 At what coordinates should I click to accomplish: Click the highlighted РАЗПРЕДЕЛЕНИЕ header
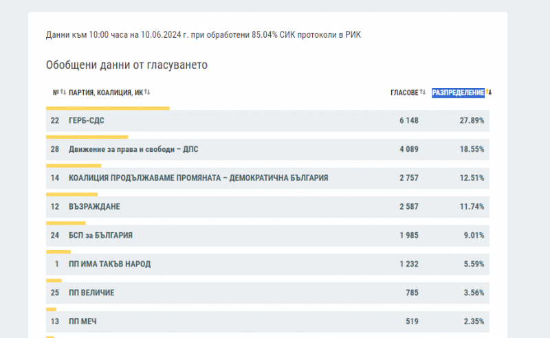pyautogui.click(x=458, y=93)
